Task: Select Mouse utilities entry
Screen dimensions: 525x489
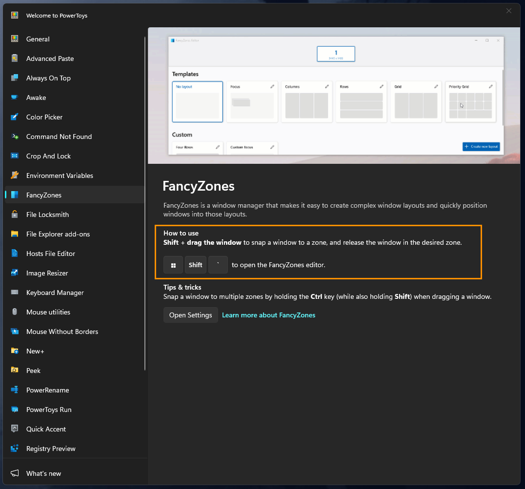Action: [x=74, y=312]
